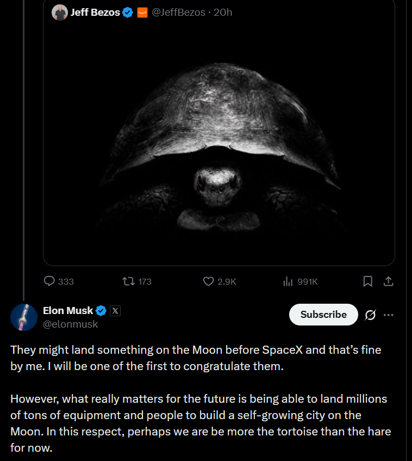This screenshot has height=461, width=412.
Task: Open the 20h timestamp to view the post
Action: 222,12
